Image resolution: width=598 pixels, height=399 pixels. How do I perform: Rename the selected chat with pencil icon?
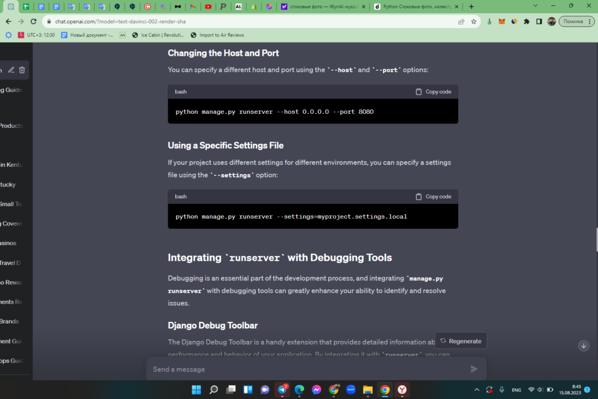click(11, 70)
